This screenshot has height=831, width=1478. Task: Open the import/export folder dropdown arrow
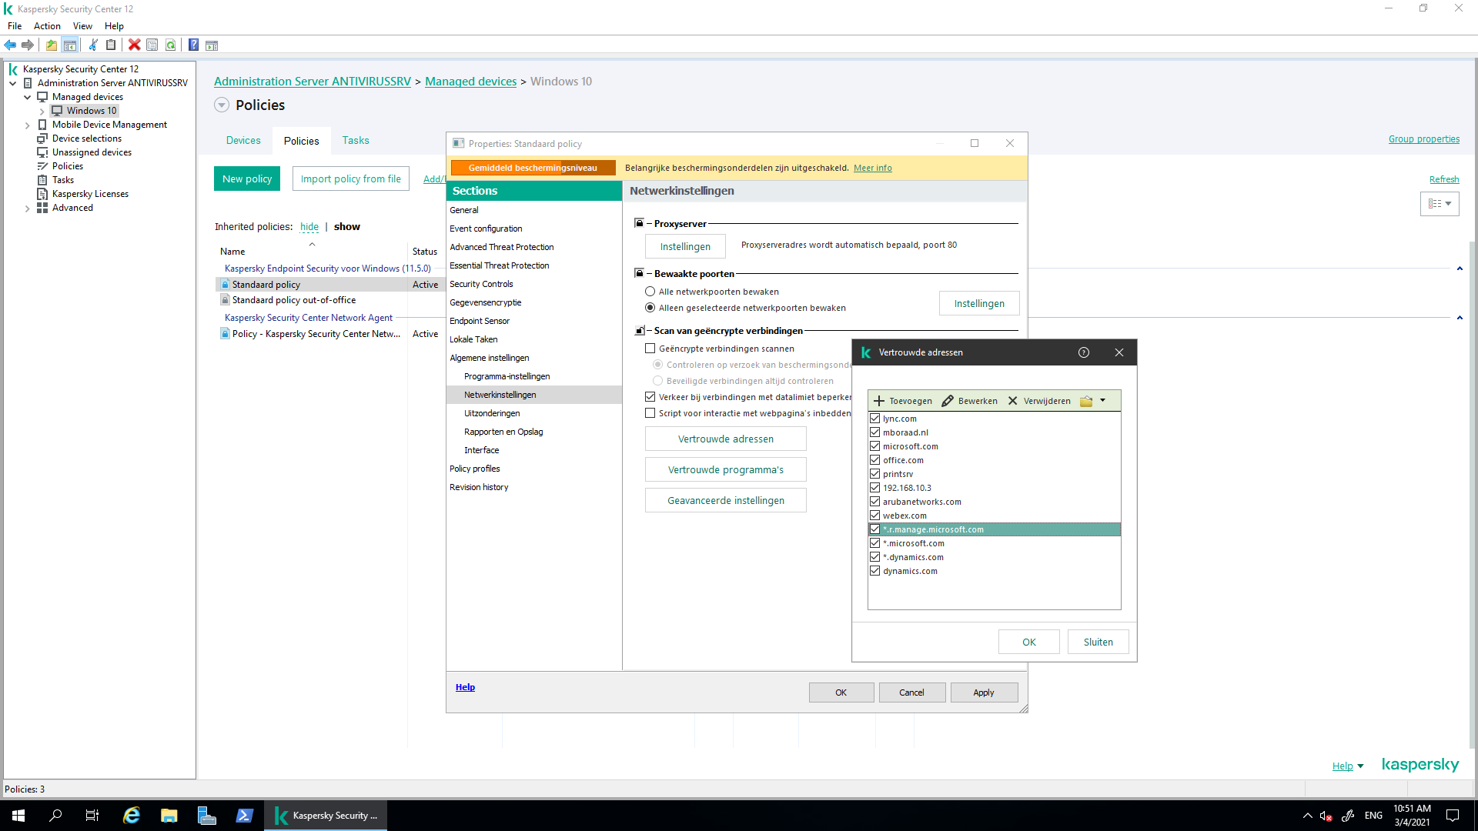click(x=1102, y=400)
